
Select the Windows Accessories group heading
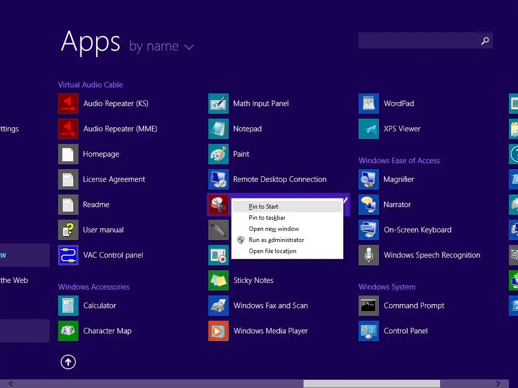click(94, 287)
